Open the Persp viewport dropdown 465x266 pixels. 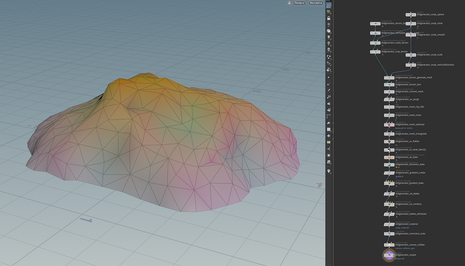300,3
